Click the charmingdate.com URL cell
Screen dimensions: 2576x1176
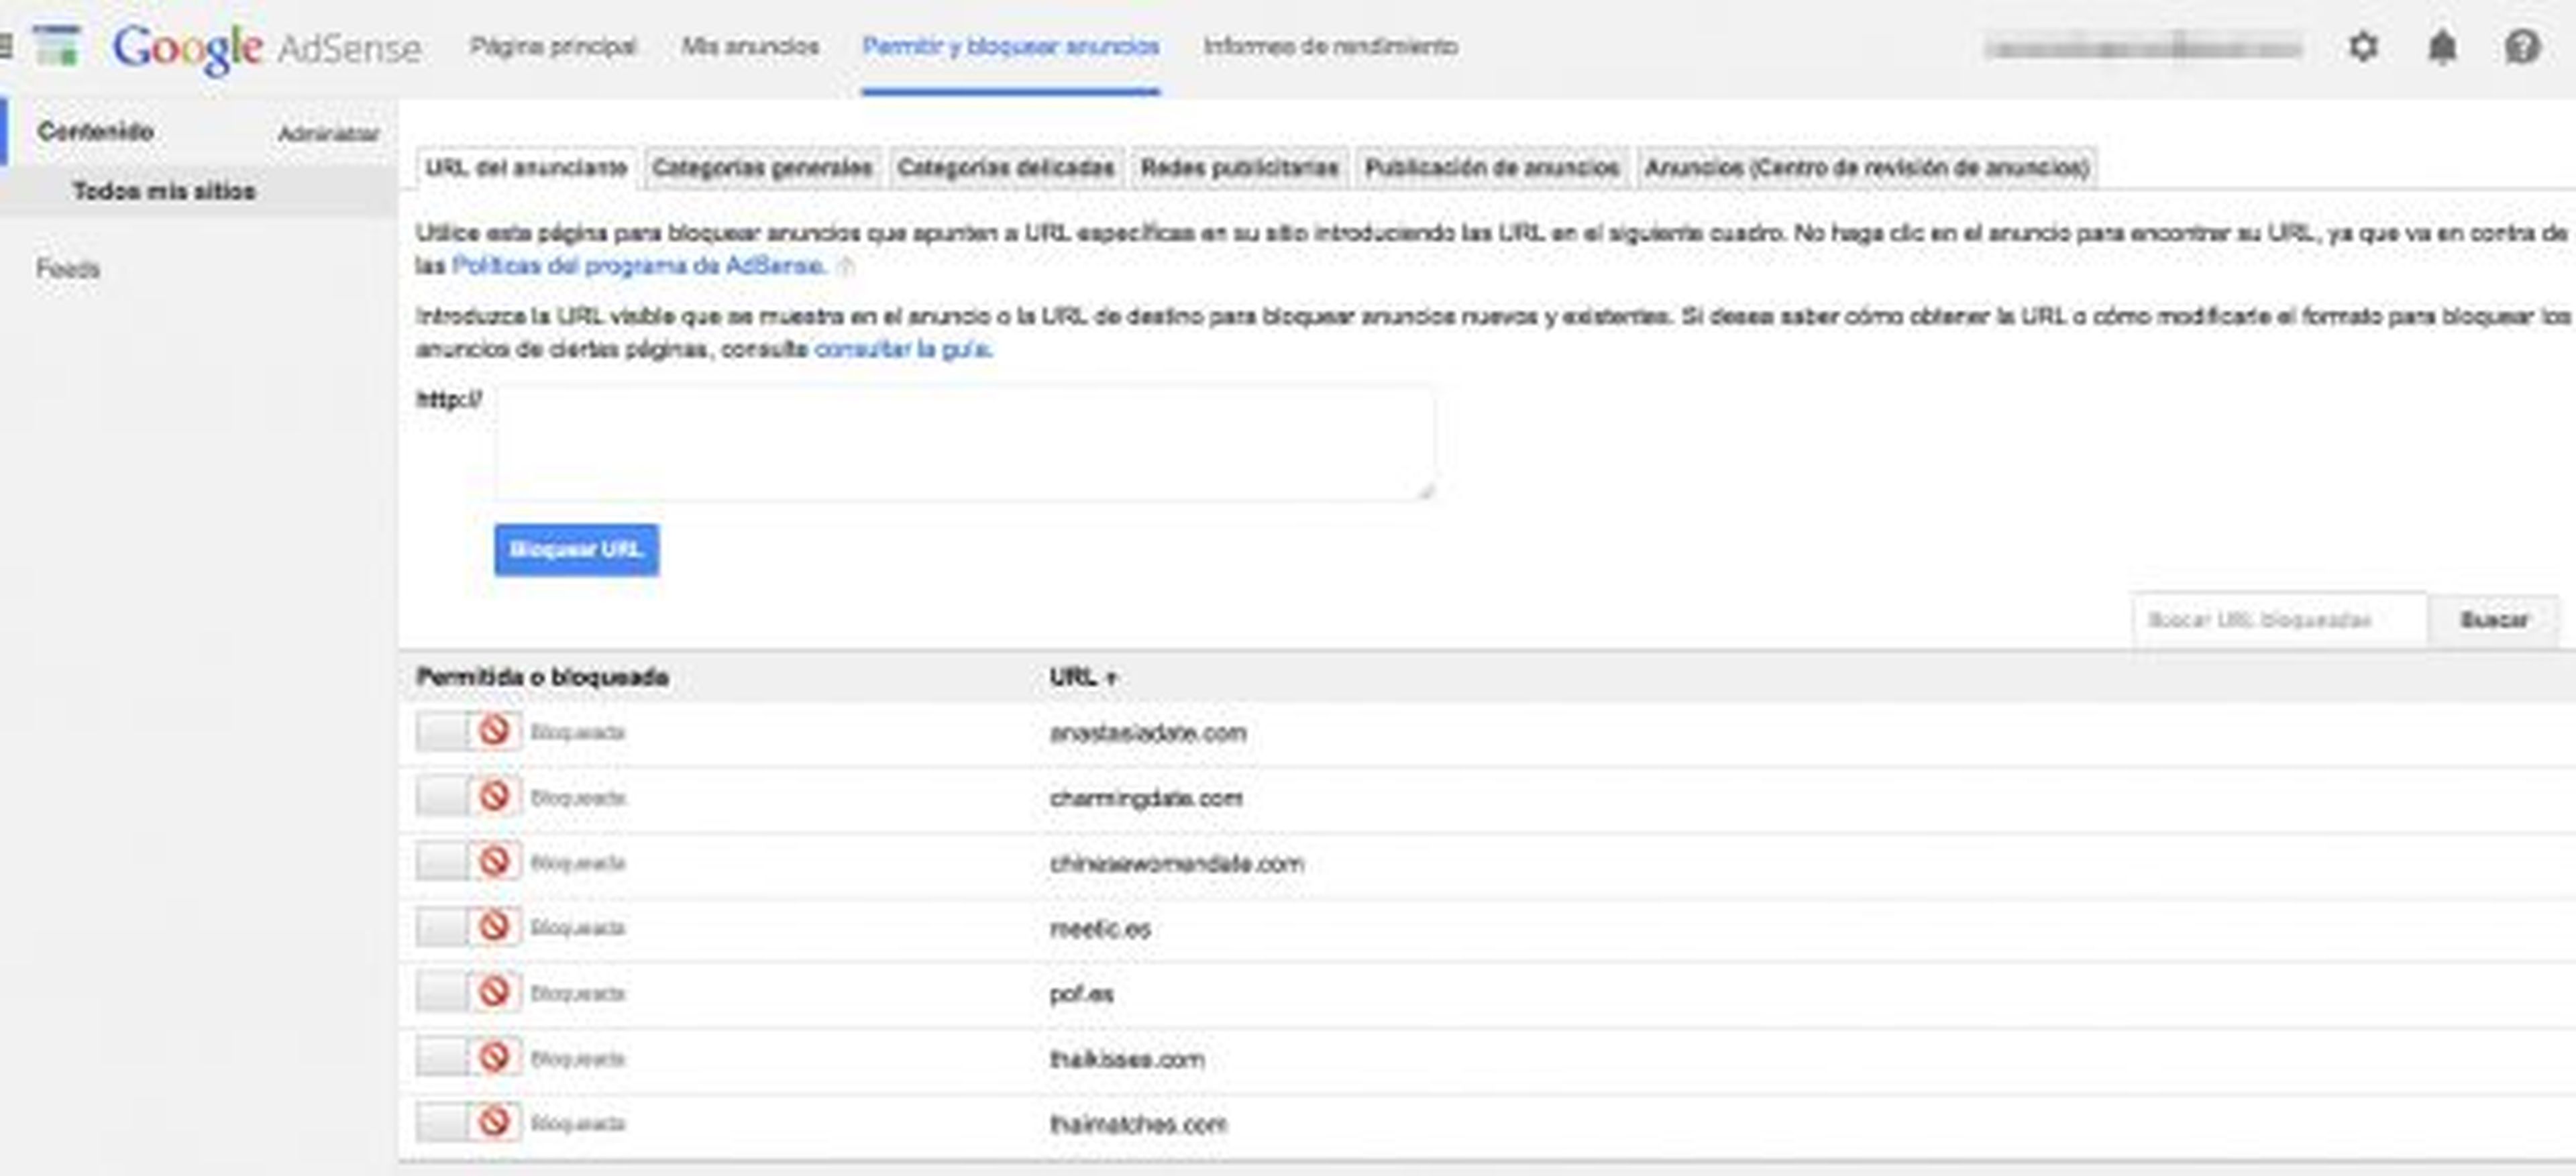[1146, 798]
